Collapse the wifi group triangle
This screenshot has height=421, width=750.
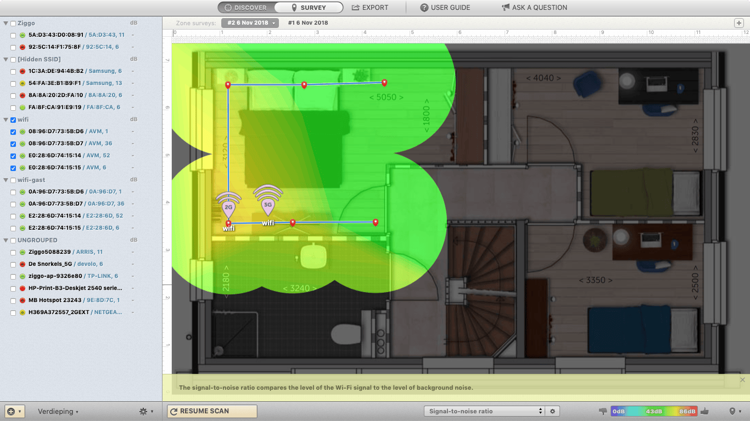(6, 120)
